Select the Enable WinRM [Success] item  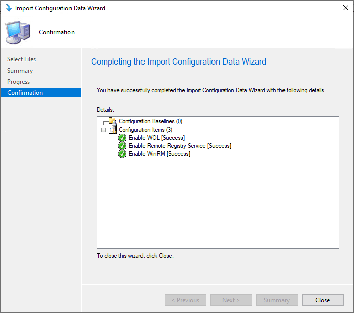(160, 154)
